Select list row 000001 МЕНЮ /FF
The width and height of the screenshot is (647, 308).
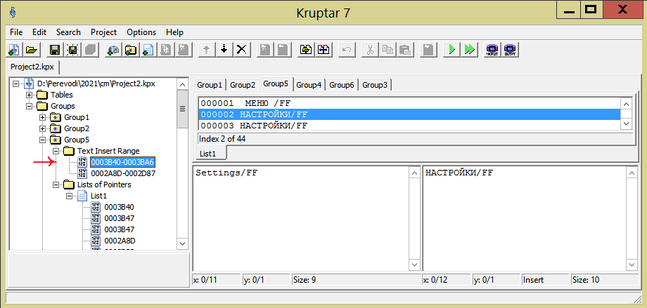pos(409,103)
